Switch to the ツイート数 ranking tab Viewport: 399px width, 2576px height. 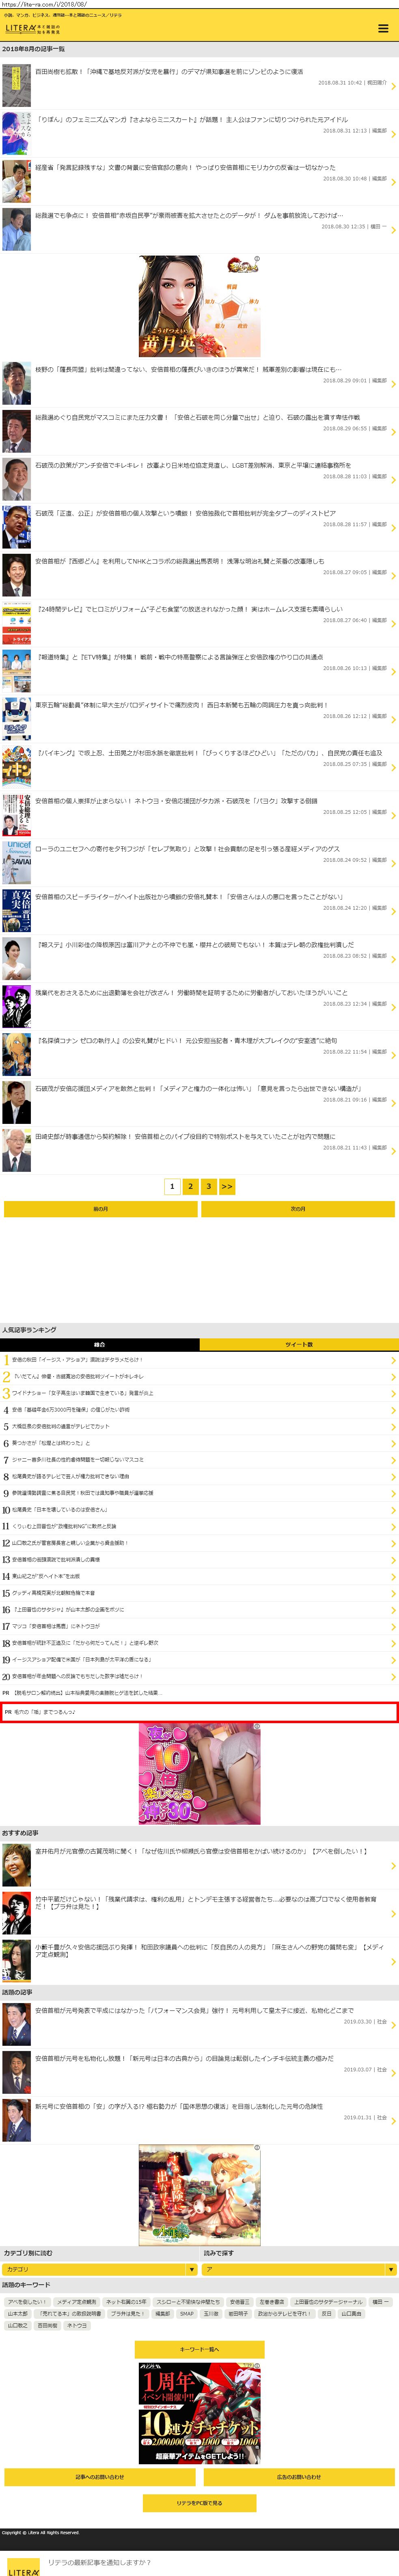click(x=299, y=1344)
